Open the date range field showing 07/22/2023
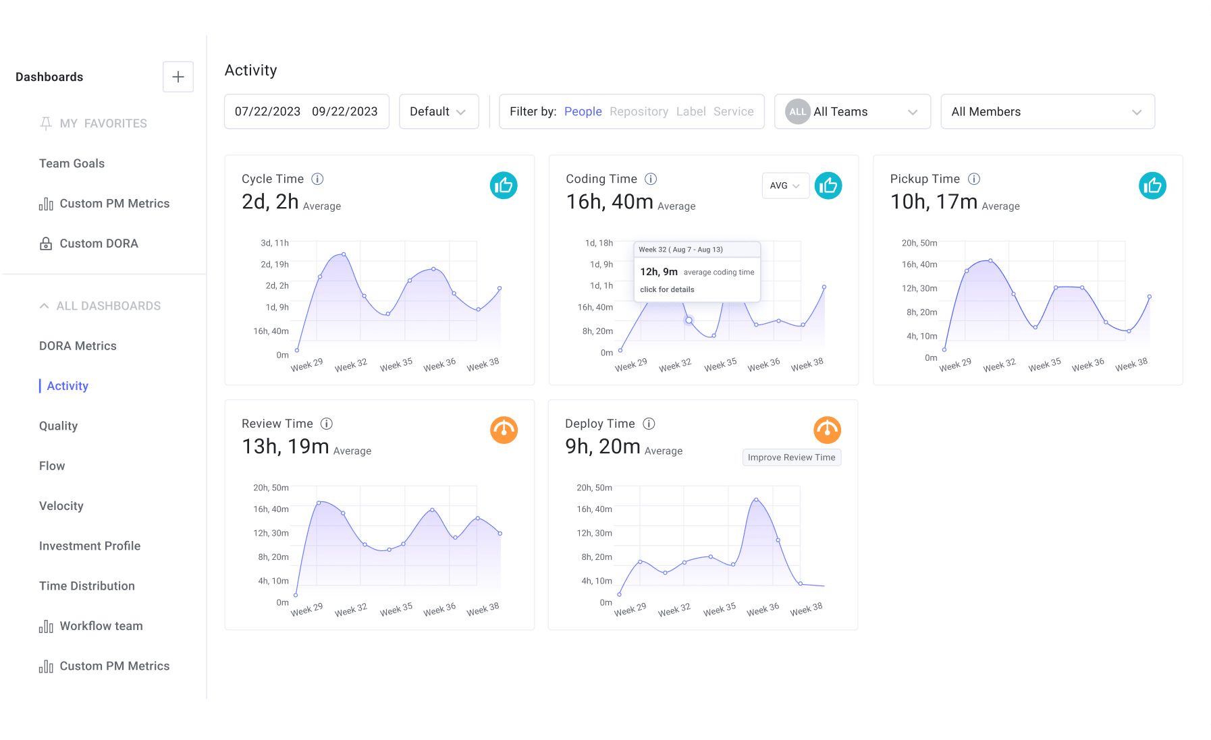Viewport: 1211px width, 740px height. tap(267, 111)
